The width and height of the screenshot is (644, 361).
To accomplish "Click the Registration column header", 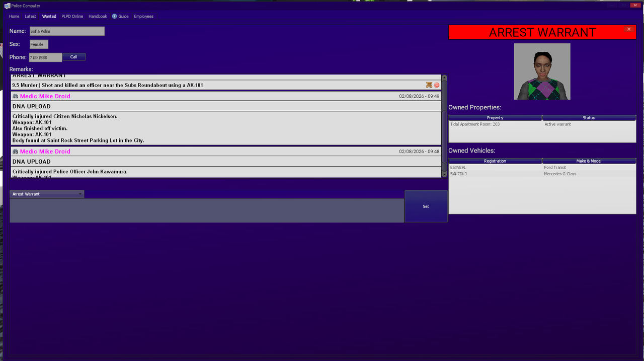I will pyautogui.click(x=495, y=161).
